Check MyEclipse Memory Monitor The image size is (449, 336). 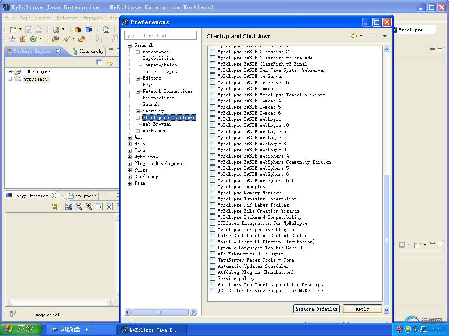coord(213,192)
